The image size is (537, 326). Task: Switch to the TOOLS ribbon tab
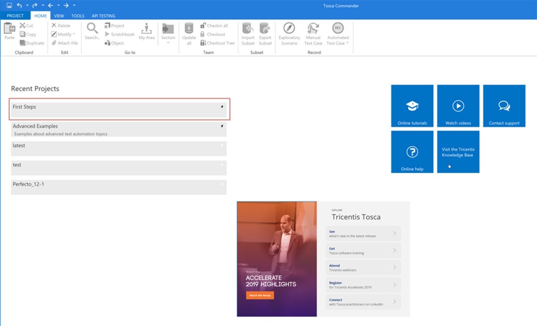pos(78,16)
